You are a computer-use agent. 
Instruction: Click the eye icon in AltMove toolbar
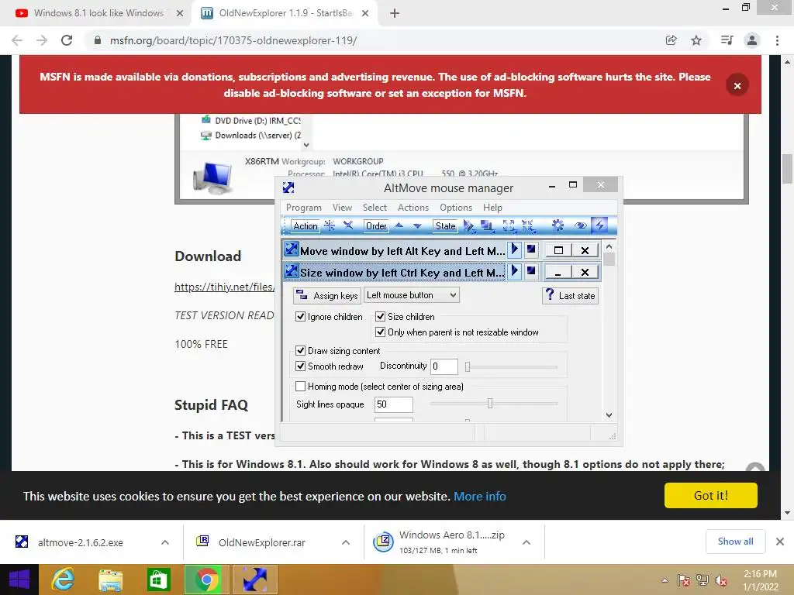coord(580,225)
